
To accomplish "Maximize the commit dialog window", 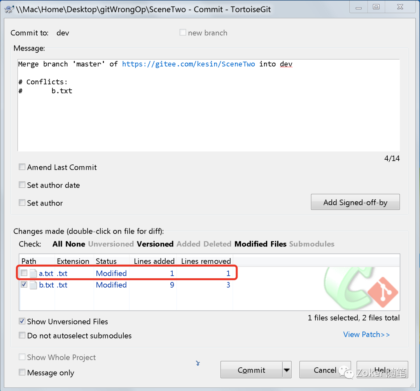I will (x=376, y=7).
